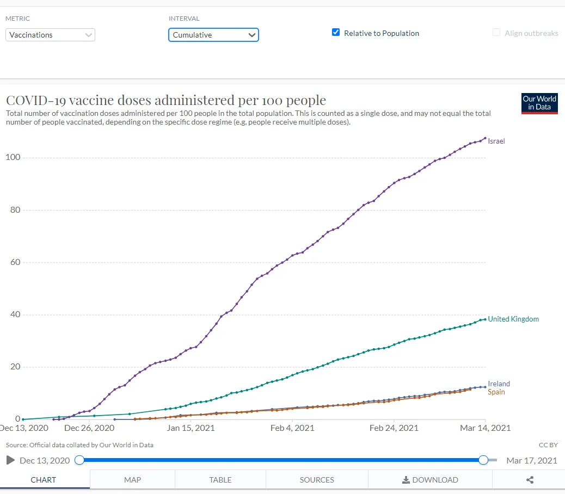Open the TABLE tab
The width and height of the screenshot is (565, 494).
click(220, 480)
